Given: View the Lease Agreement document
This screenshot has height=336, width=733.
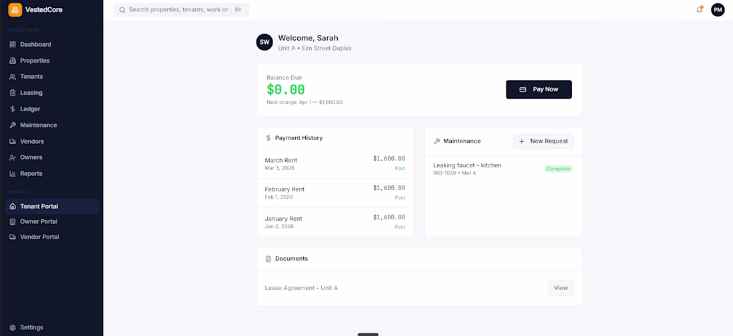Looking at the screenshot, I should [x=560, y=288].
